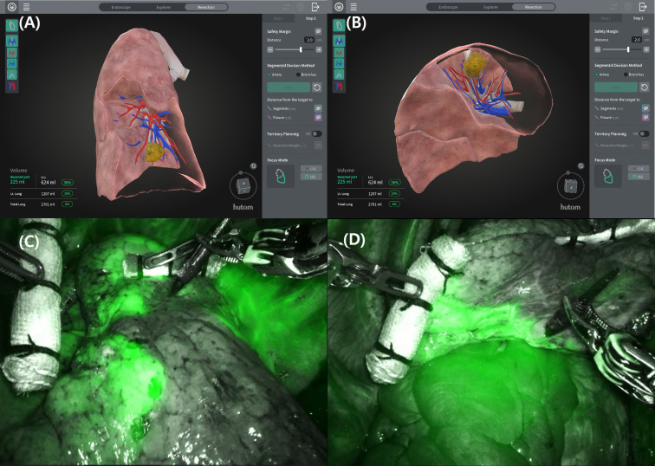Open hamburger menu in panel A header
The width and height of the screenshot is (655, 466).
(26, 7)
